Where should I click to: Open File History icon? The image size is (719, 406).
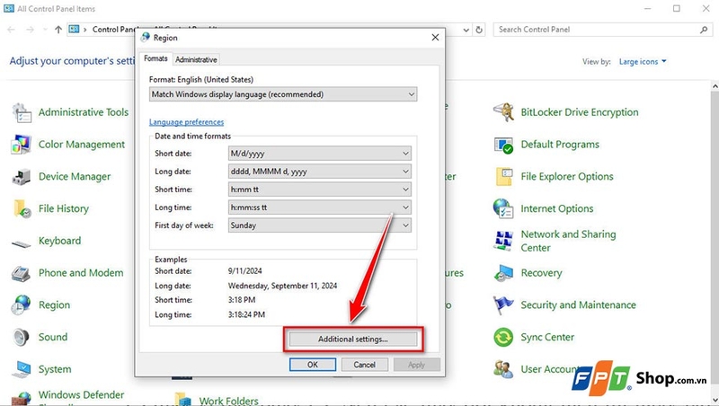click(x=22, y=209)
